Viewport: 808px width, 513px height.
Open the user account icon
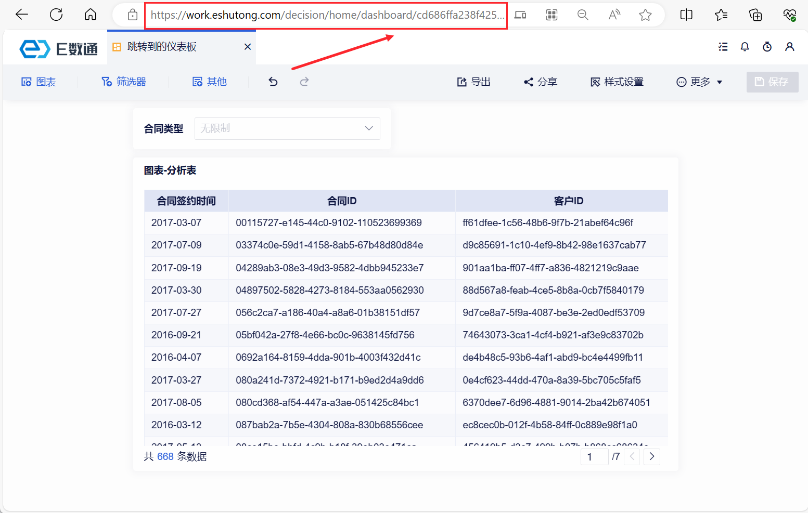790,47
